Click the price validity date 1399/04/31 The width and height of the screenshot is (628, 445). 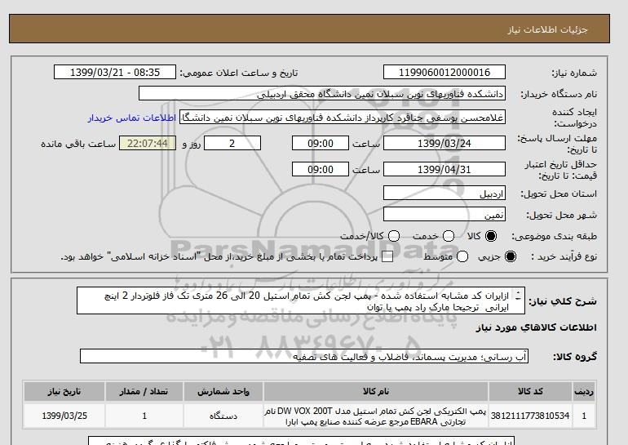[444, 169]
